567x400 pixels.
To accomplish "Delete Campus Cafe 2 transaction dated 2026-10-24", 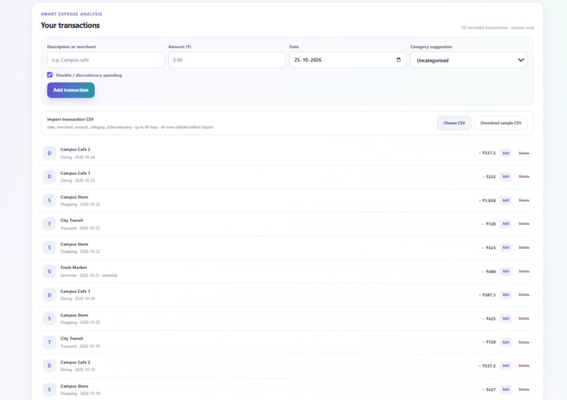I will tap(524, 153).
